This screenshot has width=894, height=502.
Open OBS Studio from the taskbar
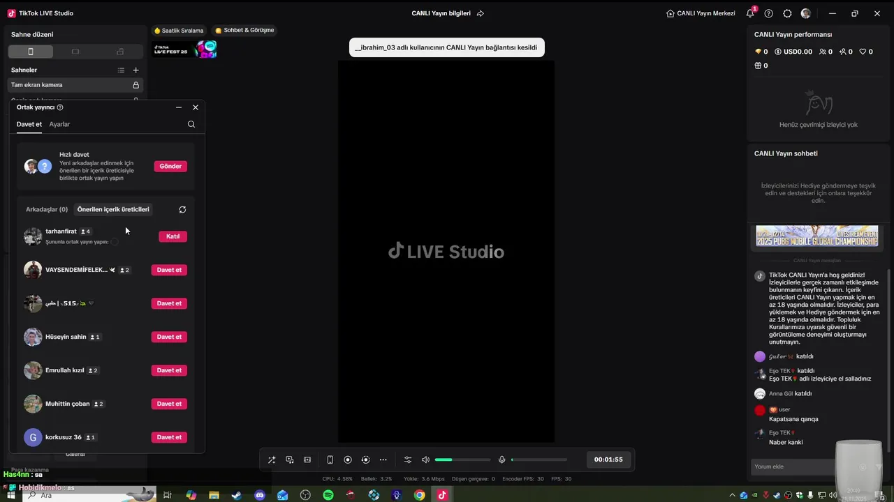[x=305, y=495]
